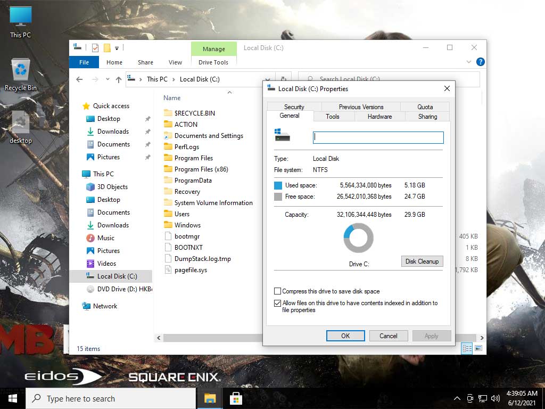
Task: Open the Sharing tab
Action: 427,117
